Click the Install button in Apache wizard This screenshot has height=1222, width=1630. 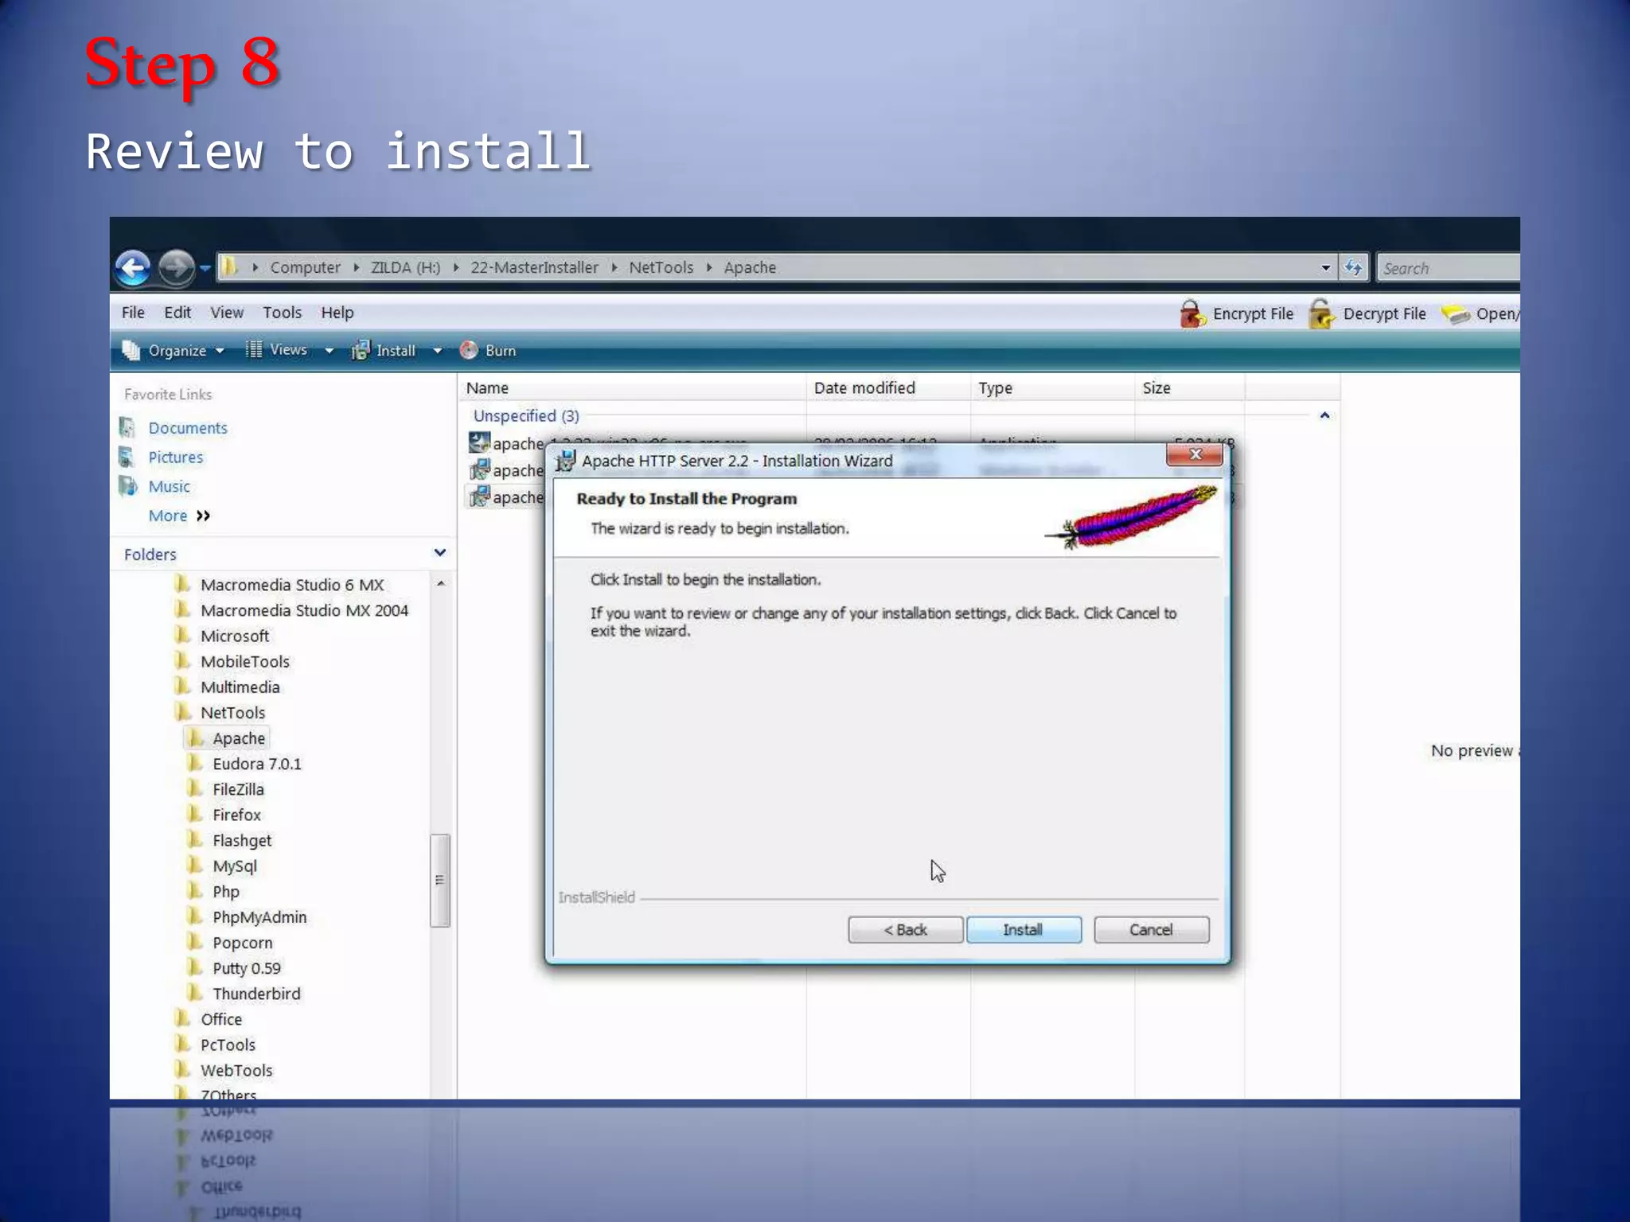point(1024,930)
